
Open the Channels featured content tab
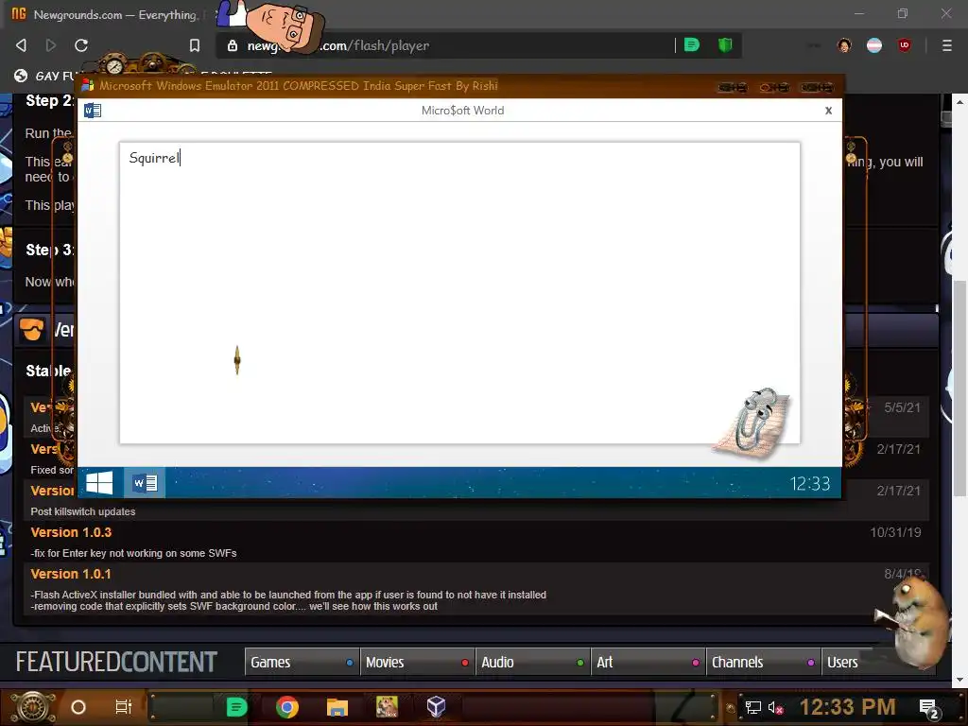click(x=764, y=663)
